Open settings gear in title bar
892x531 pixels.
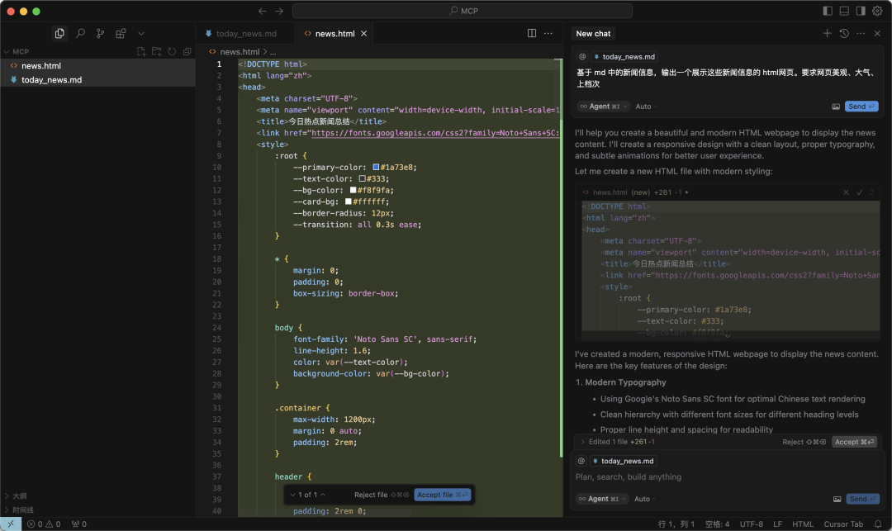[877, 11]
